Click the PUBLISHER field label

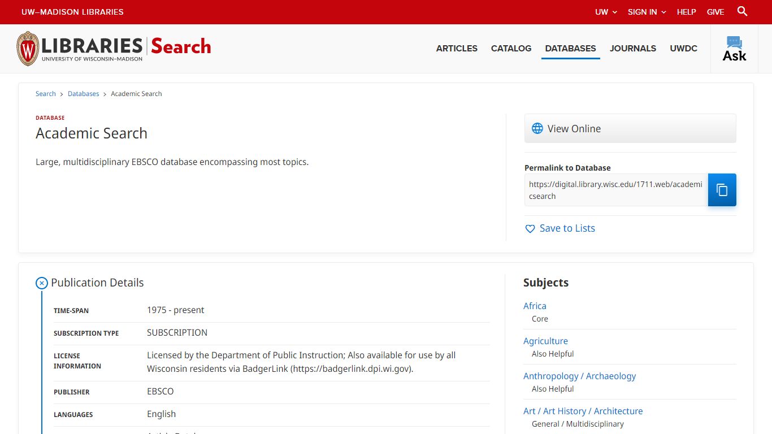[x=72, y=392]
